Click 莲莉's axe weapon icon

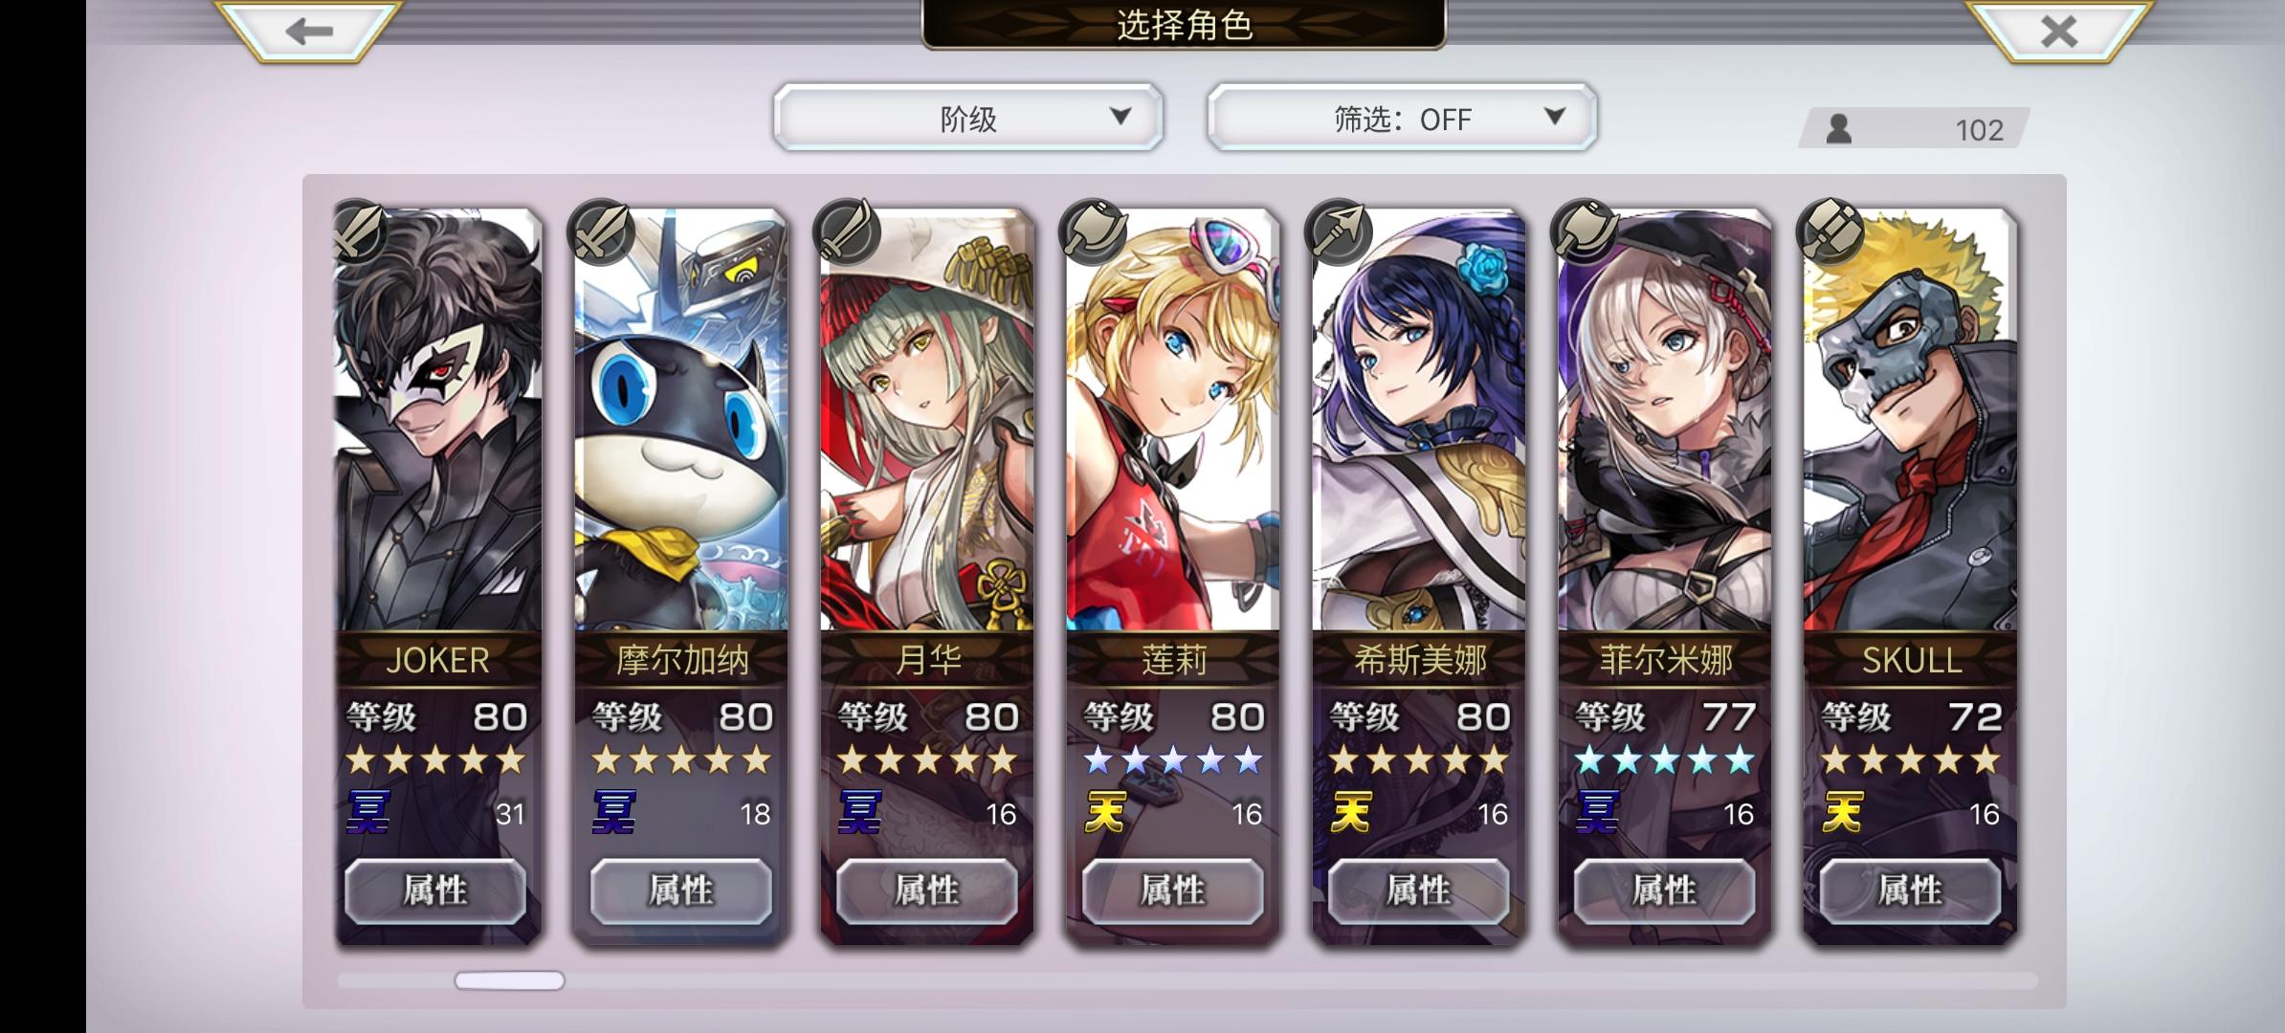[x=1094, y=232]
